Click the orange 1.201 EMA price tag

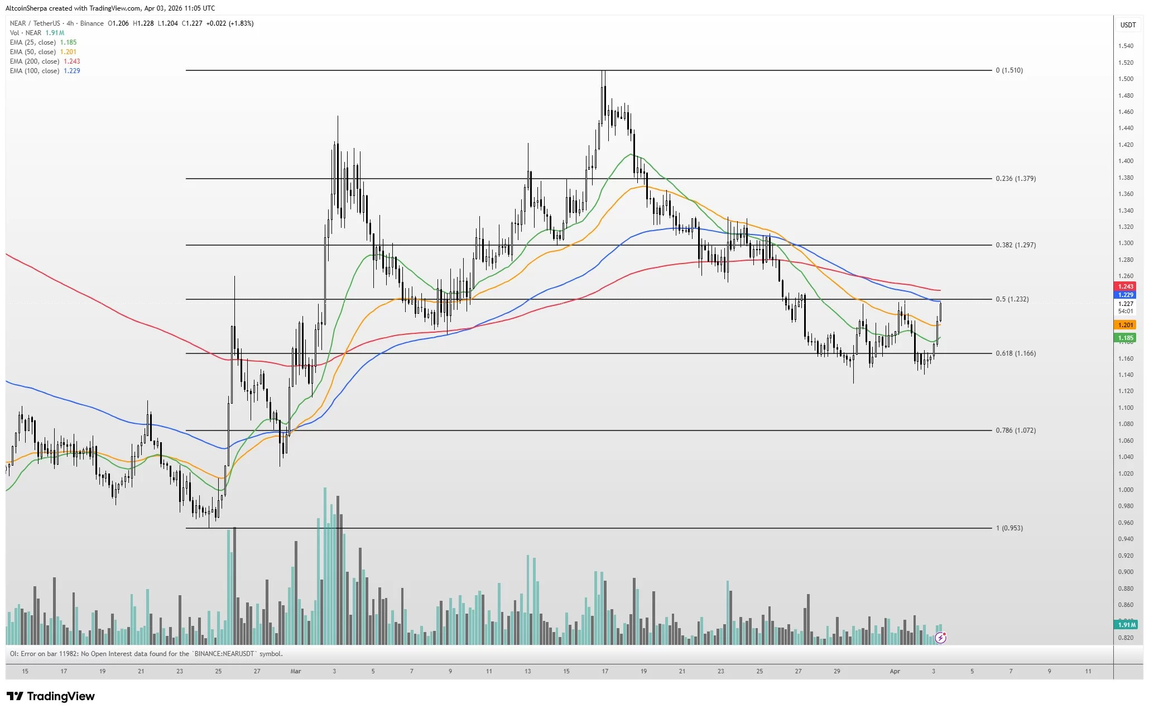[x=1125, y=325]
